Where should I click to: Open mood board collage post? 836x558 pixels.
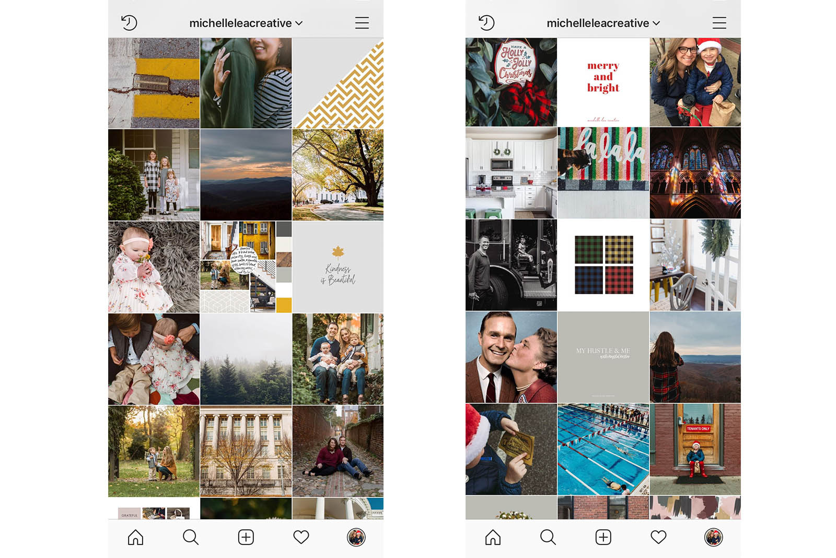pyautogui.click(x=246, y=267)
